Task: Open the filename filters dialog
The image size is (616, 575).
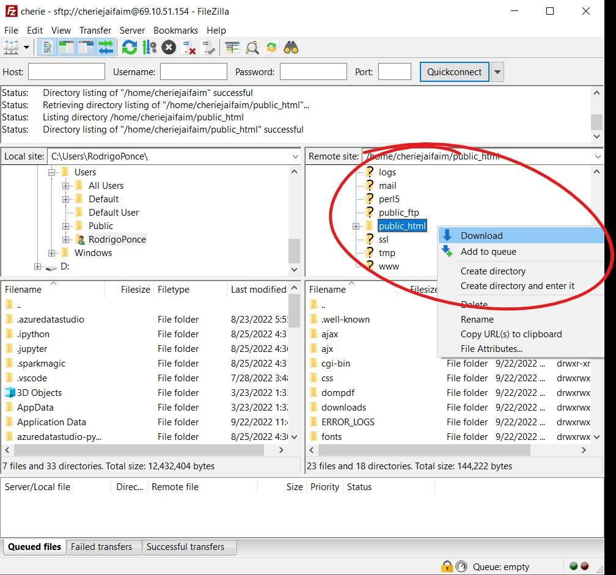Action: pyautogui.click(x=232, y=48)
